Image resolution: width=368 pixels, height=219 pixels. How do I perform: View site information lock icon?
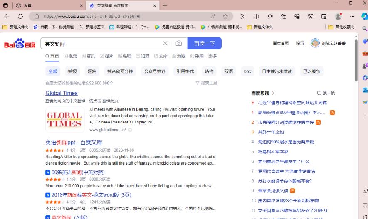click(37, 16)
